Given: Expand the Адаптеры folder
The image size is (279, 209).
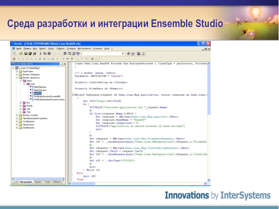Looking at the screenshot, I should (x=16, y=71).
